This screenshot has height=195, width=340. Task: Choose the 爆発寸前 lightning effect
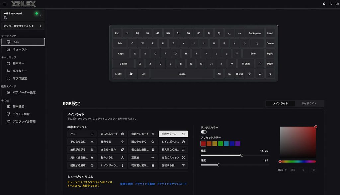coord(112,142)
